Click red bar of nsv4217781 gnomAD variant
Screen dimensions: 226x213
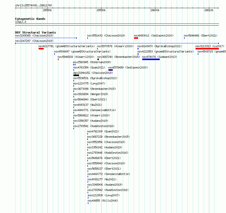[x=41, y=49]
